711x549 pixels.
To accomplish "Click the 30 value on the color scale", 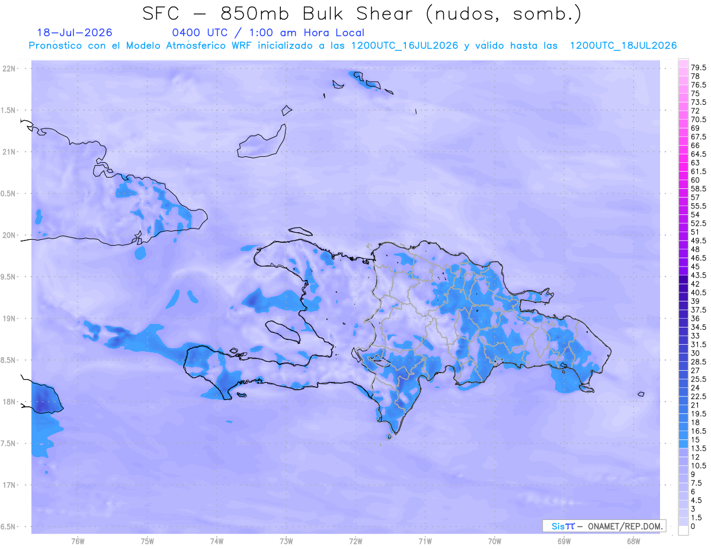I will [x=696, y=353].
